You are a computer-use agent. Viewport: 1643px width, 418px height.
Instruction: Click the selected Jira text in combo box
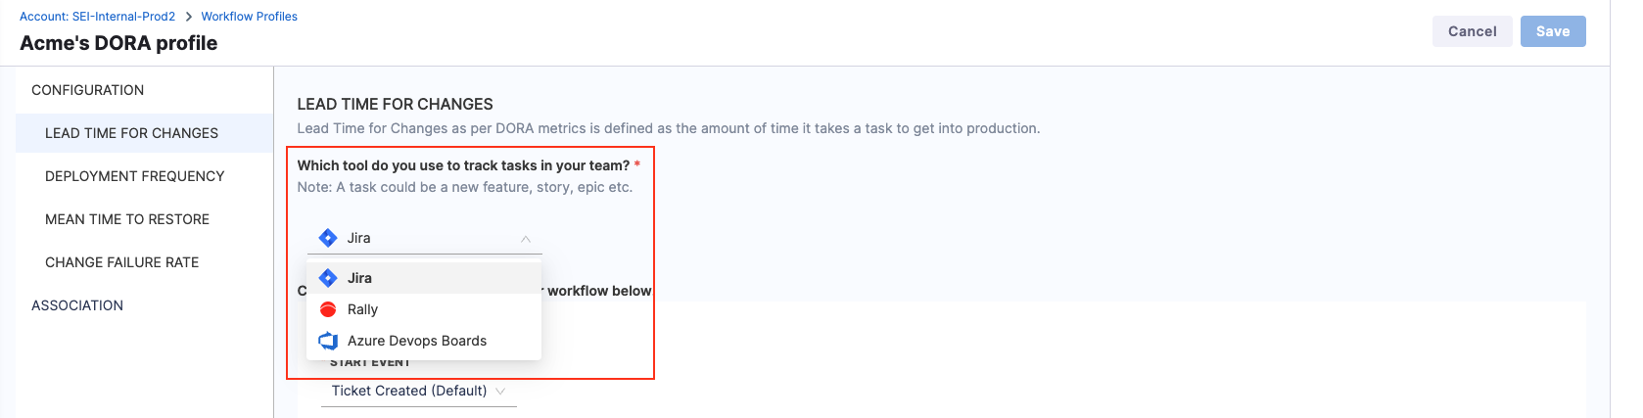pyautogui.click(x=359, y=238)
